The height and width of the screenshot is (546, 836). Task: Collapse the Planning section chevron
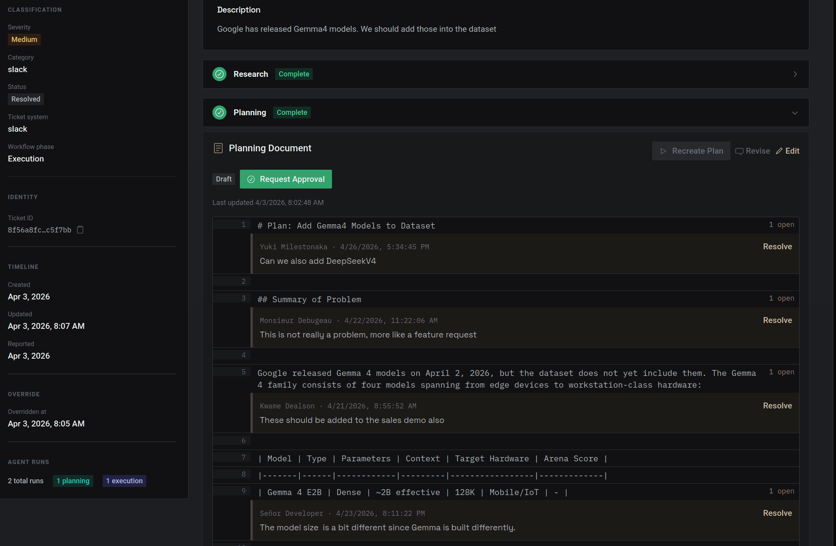pos(795,113)
